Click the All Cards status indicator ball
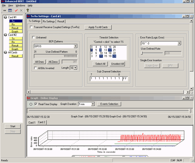The height and width of the screenshot is (163, 195). coord(5,52)
